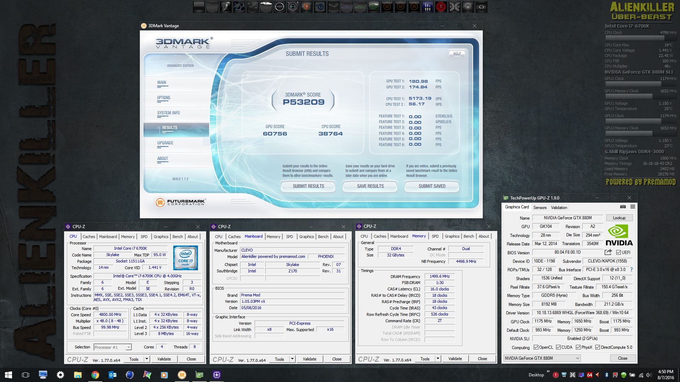Click the red 64 tray icon
The width and height of the screenshot is (680, 382).
590,375
